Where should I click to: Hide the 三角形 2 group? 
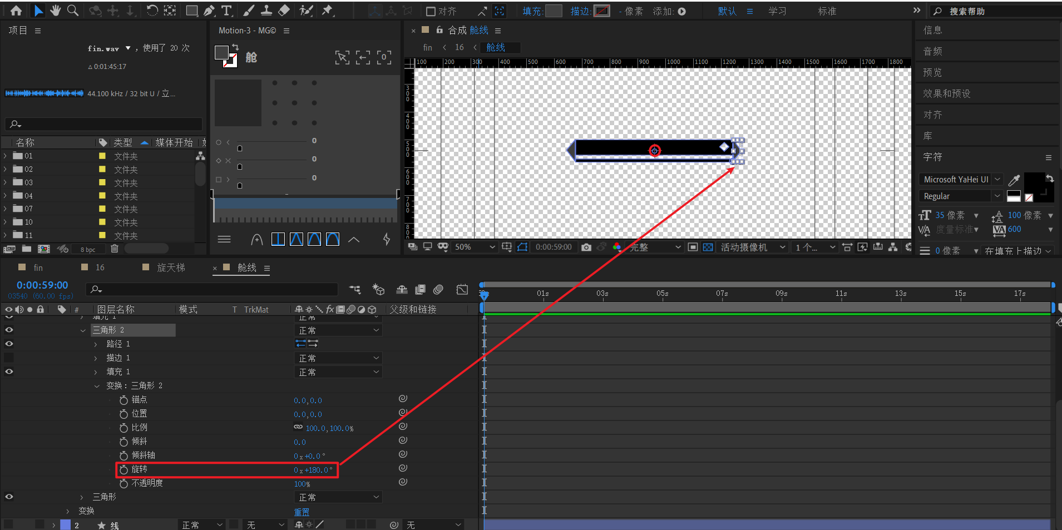click(9, 330)
